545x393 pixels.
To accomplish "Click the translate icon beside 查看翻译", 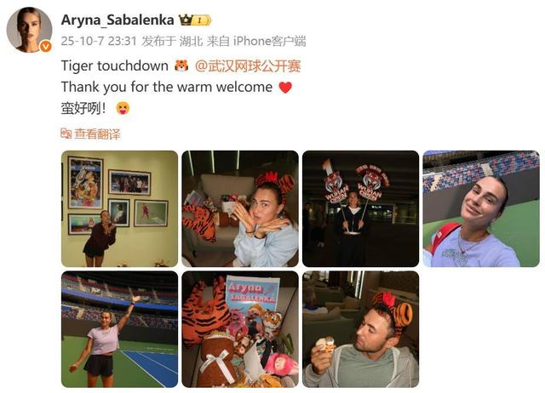I will (x=66, y=134).
